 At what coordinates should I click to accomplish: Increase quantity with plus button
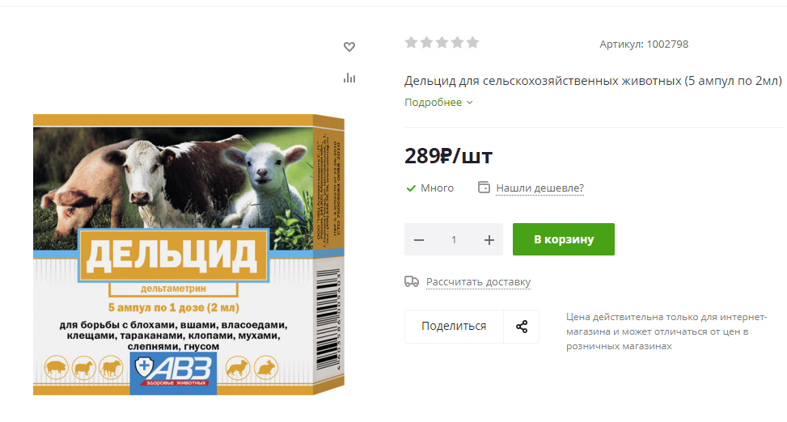click(489, 240)
